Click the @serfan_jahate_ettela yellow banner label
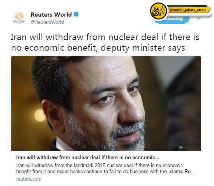This screenshot has height=186, width=214. point(188,10)
